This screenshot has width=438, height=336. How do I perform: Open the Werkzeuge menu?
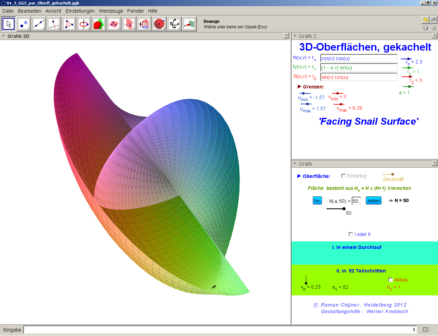[111, 11]
